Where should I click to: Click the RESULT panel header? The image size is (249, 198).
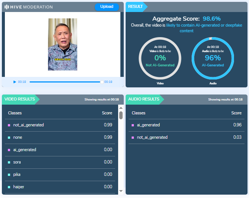136,7
